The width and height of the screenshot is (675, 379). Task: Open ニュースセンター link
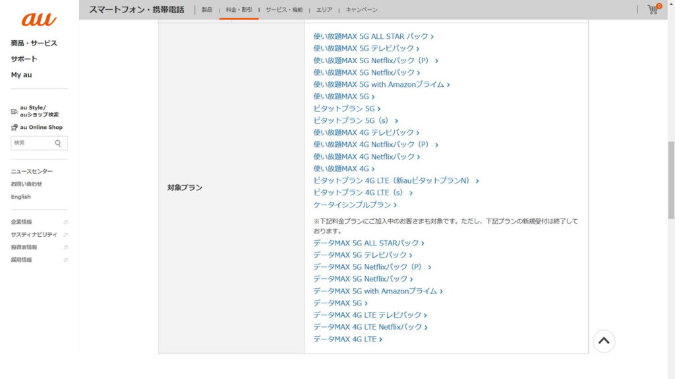click(x=32, y=172)
